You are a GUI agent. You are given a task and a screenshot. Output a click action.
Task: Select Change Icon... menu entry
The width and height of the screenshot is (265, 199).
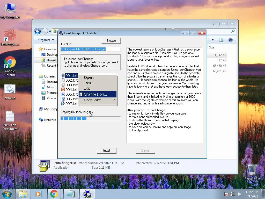[x=98, y=94]
